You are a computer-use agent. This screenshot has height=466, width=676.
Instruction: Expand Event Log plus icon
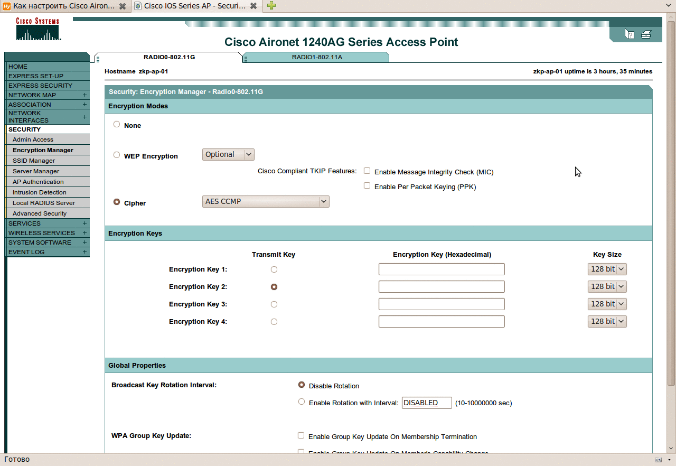(84, 252)
